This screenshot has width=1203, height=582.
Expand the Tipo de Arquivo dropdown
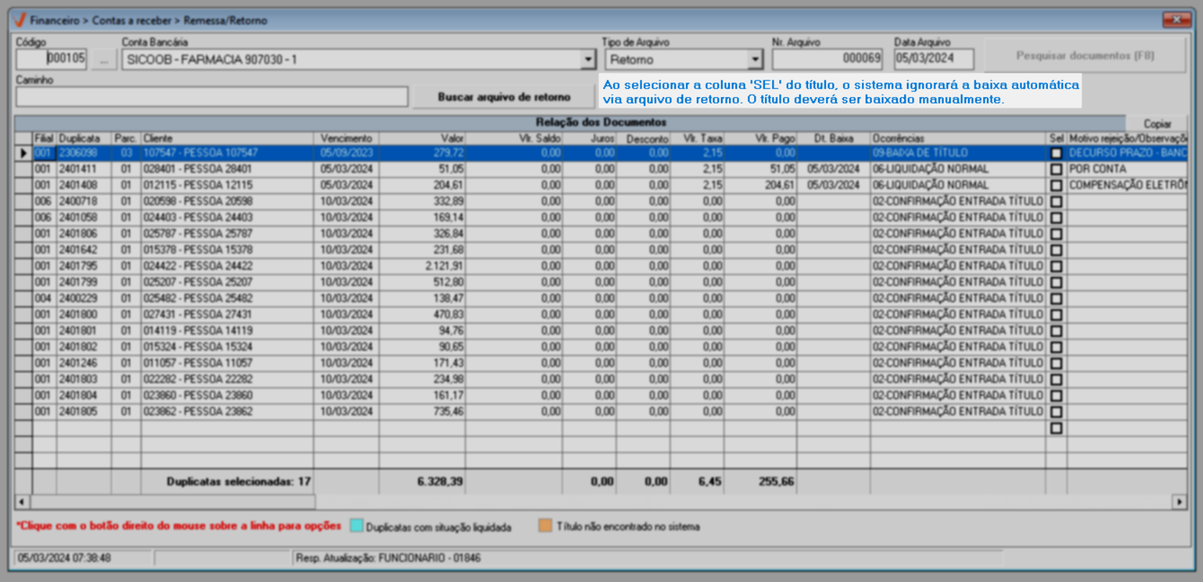[755, 60]
